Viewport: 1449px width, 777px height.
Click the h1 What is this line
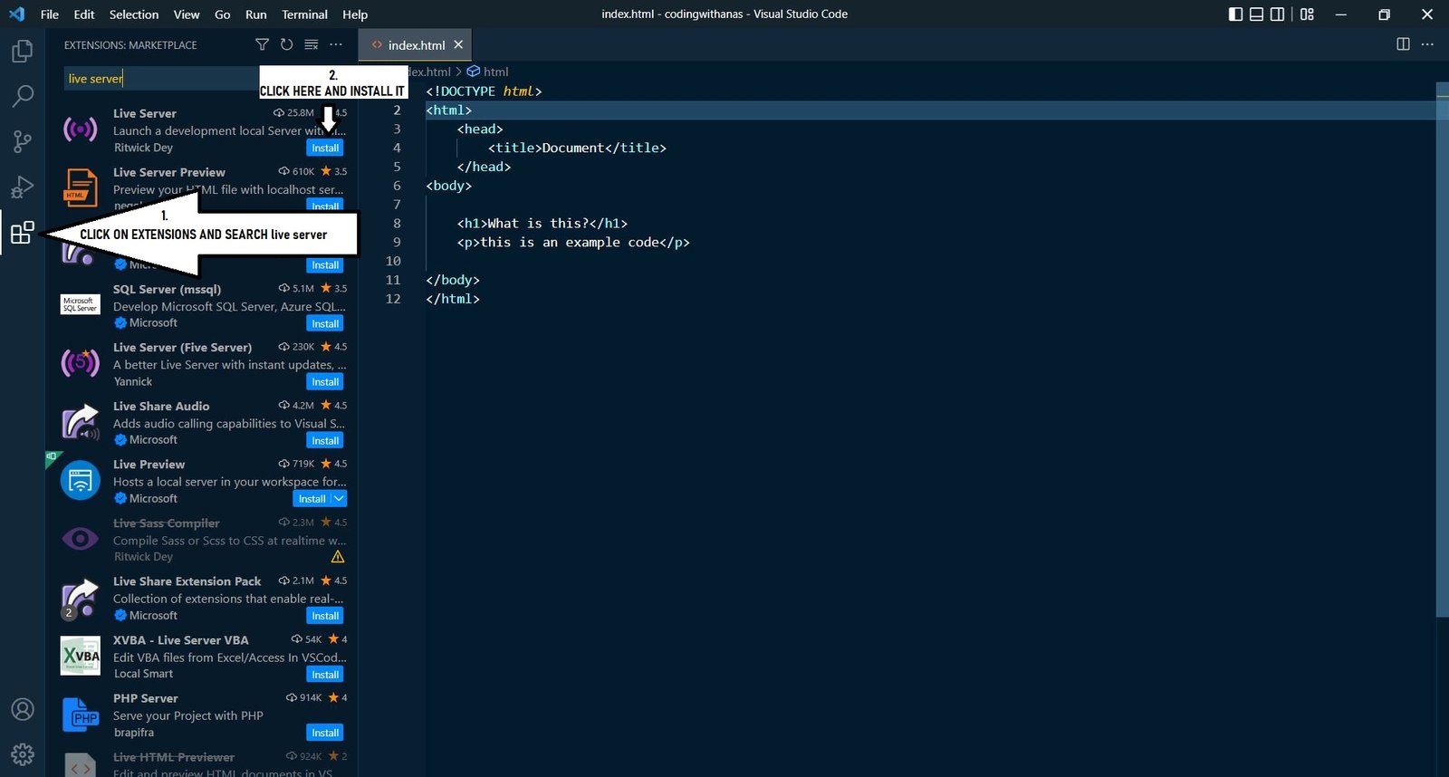point(542,224)
